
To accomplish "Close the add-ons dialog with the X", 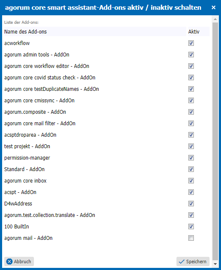I will (213, 8).
